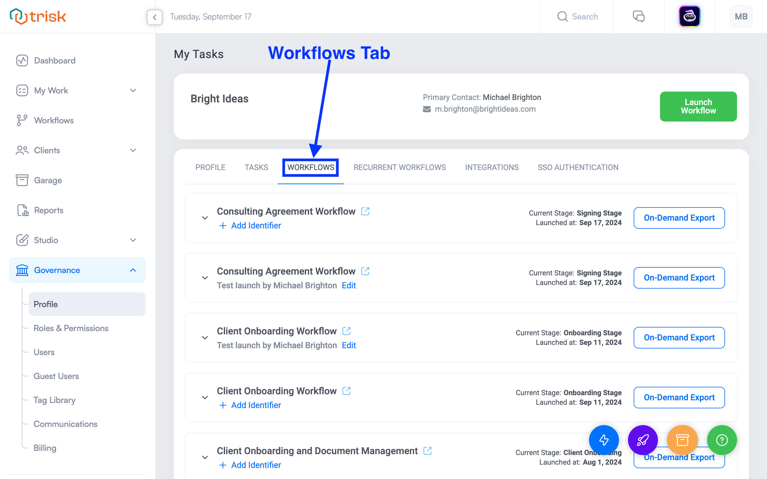
Task: Click the lightning bolt action icon
Action: [x=603, y=440]
